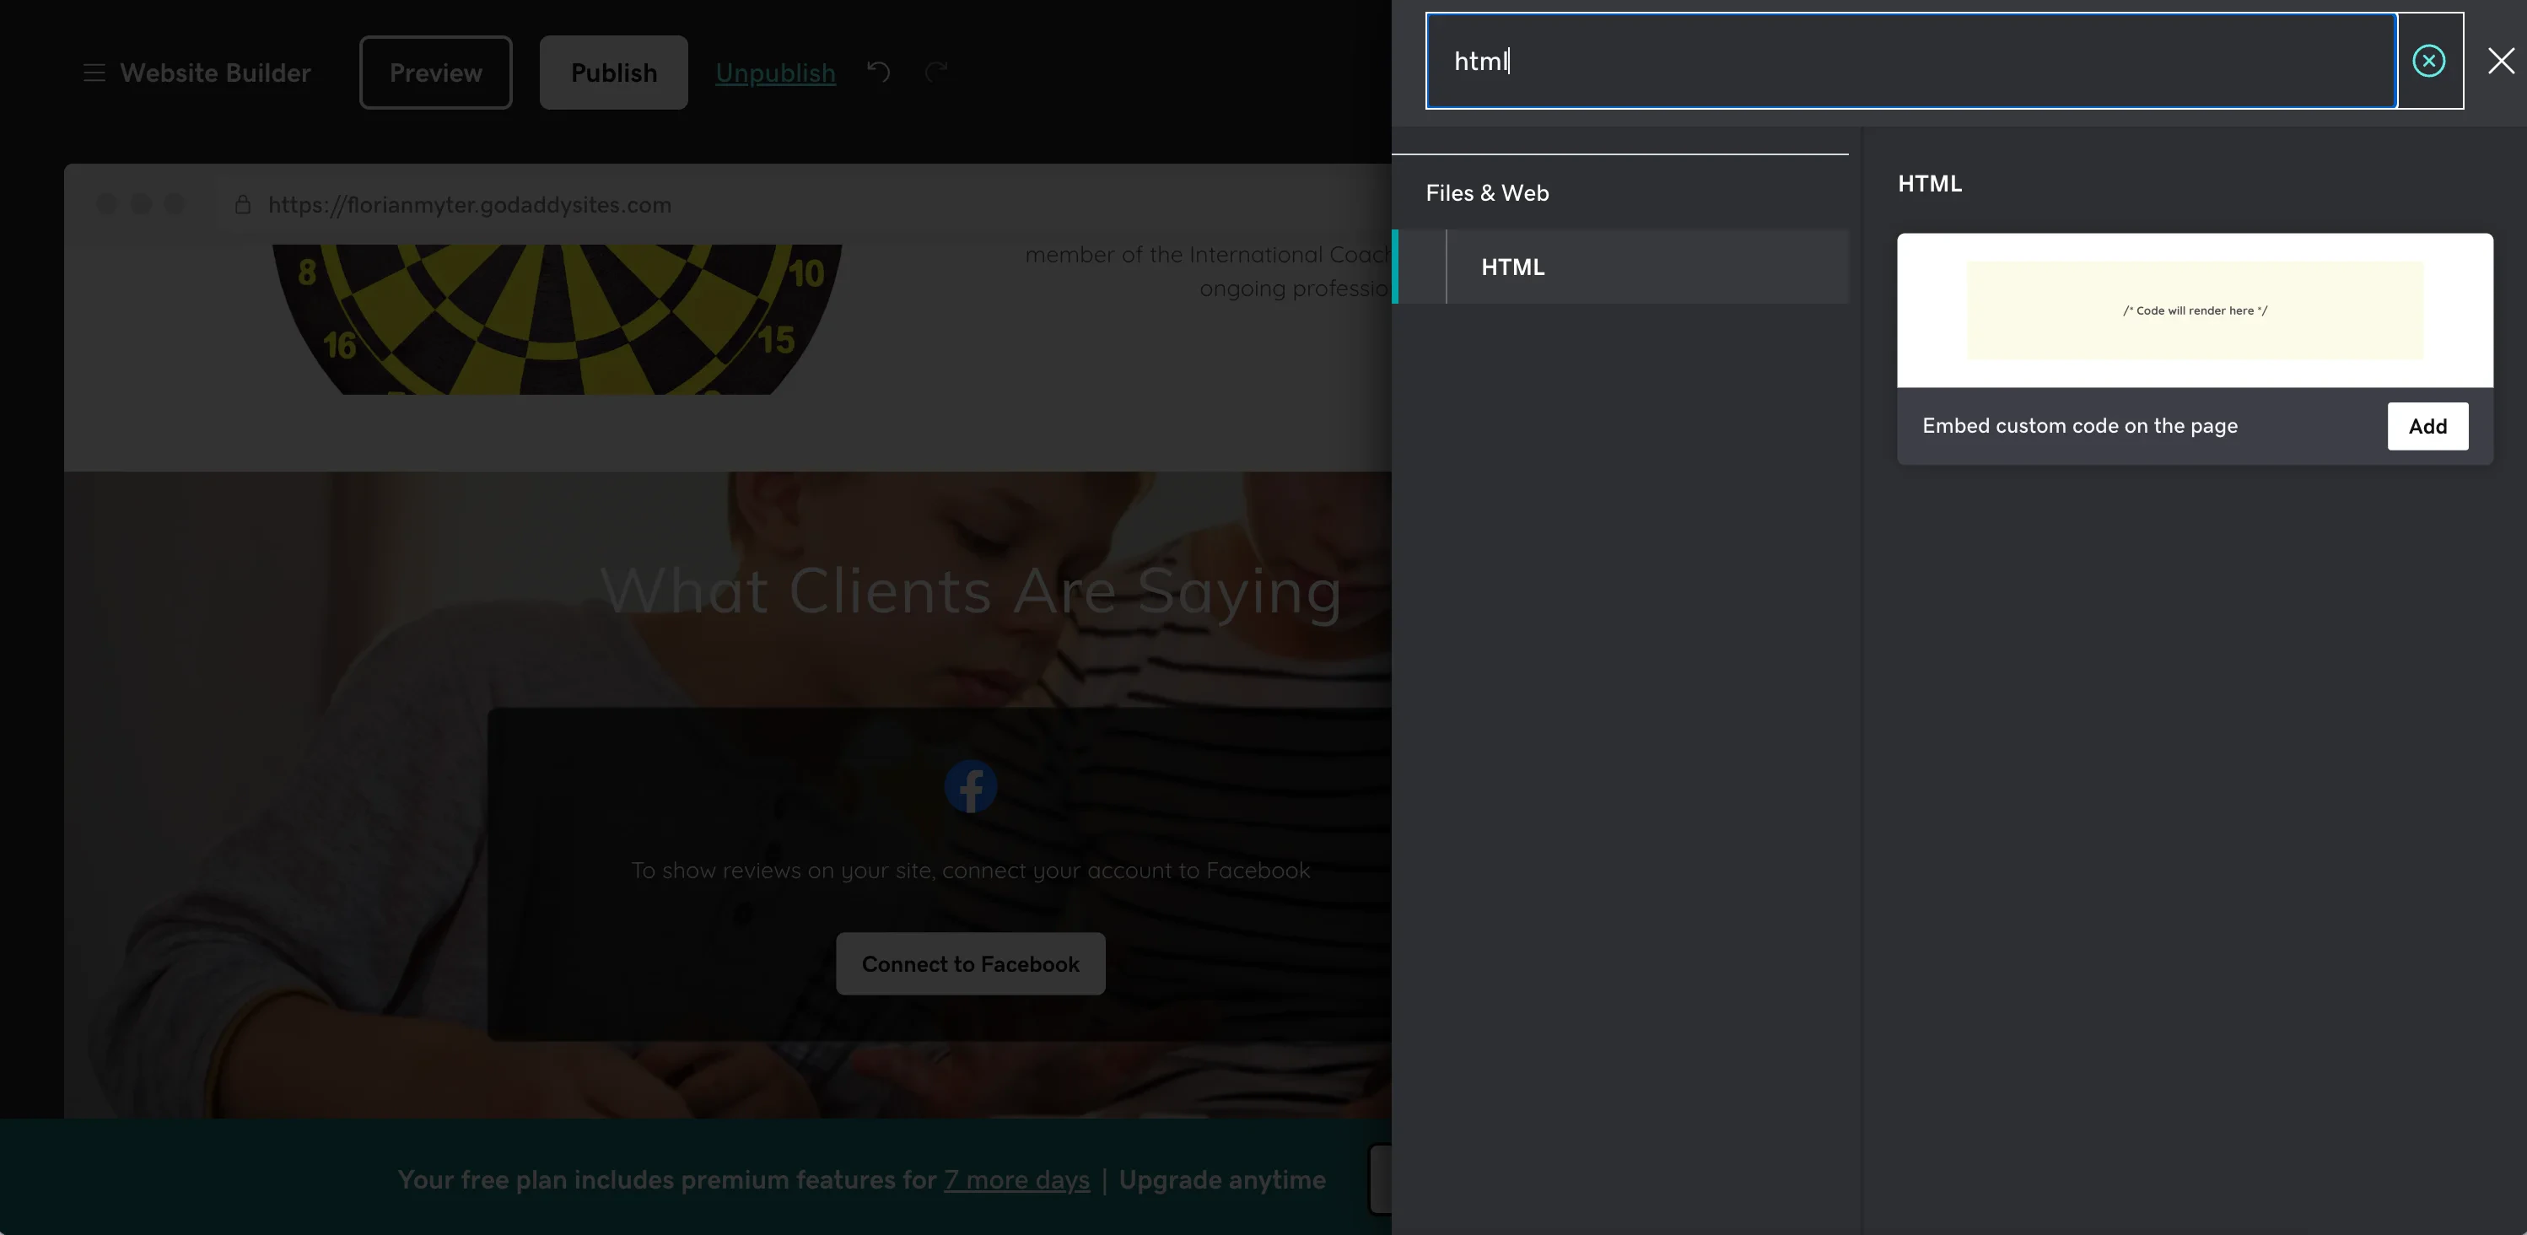Image resolution: width=2527 pixels, height=1235 pixels.
Task: Click the first browser window dot
Action: point(106,203)
